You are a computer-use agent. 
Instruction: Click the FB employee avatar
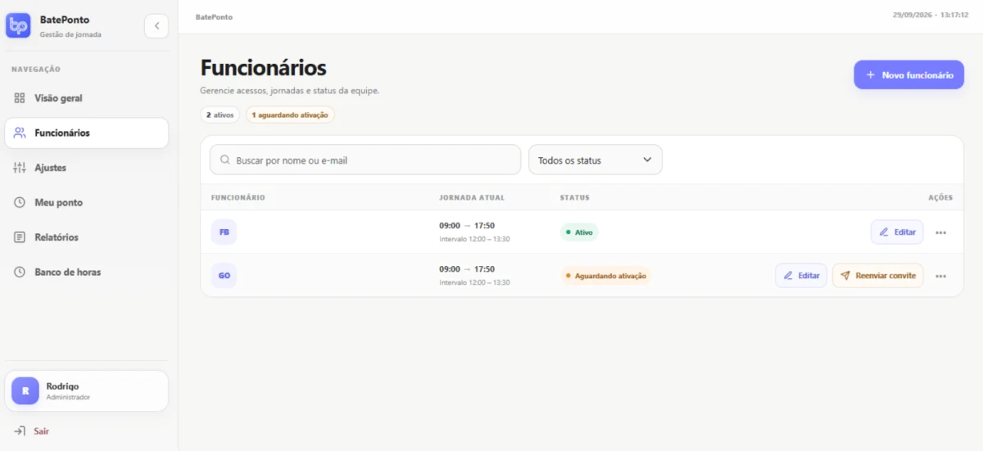tap(224, 232)
